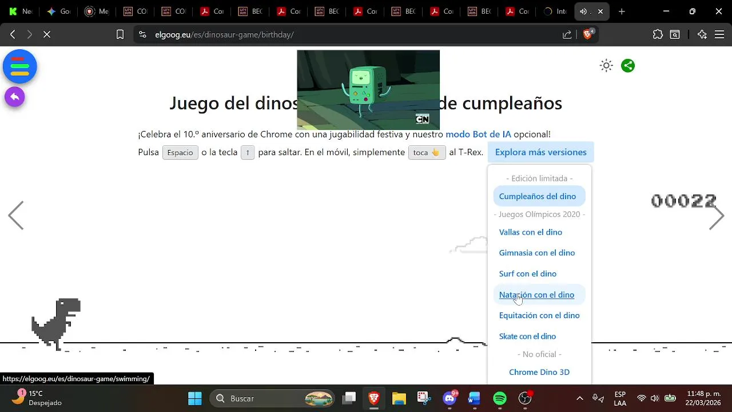This screenshot has height=412, width=732.
Task: Click the '00022' score counter
Action: point(683,201)
